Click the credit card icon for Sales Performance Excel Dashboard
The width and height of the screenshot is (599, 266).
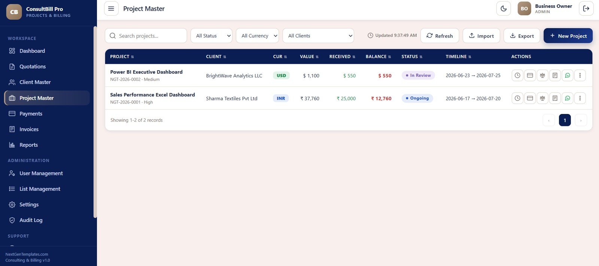pos(530,98)
